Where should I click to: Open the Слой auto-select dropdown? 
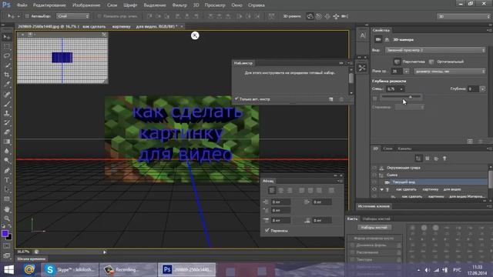[x=72, y=16]
